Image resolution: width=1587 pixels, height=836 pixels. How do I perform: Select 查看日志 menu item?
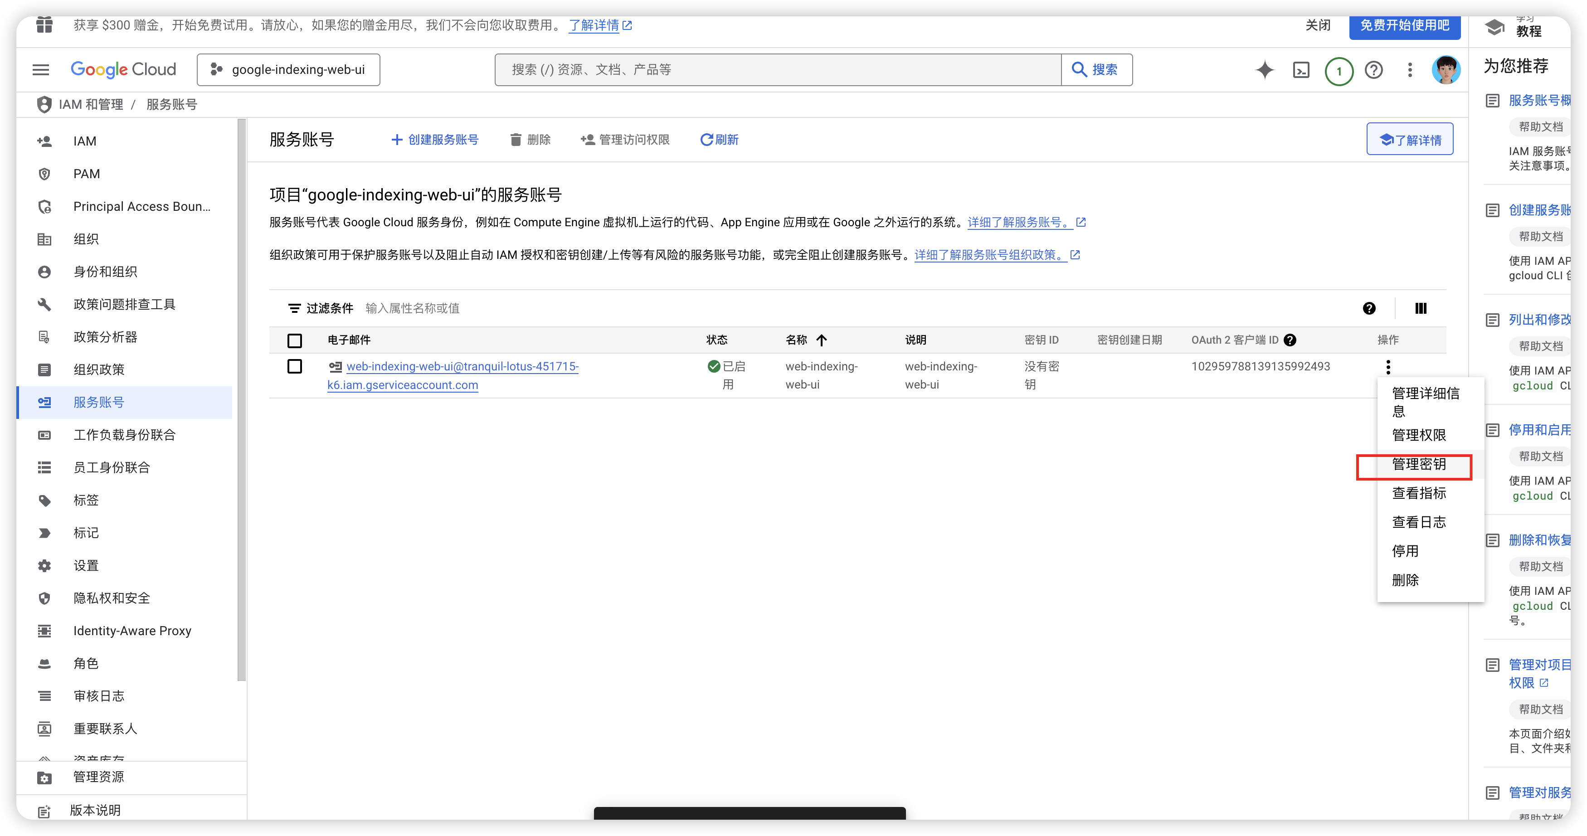[1431, 522]
